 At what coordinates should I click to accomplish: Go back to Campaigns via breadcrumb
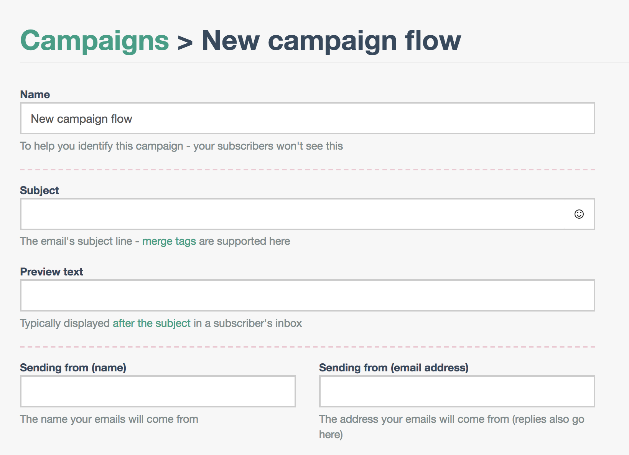[94, 41]
